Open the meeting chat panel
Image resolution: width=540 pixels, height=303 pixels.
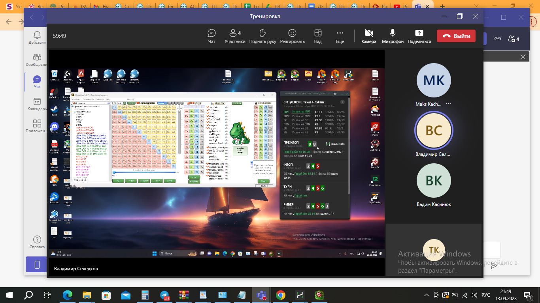[211, 36]
